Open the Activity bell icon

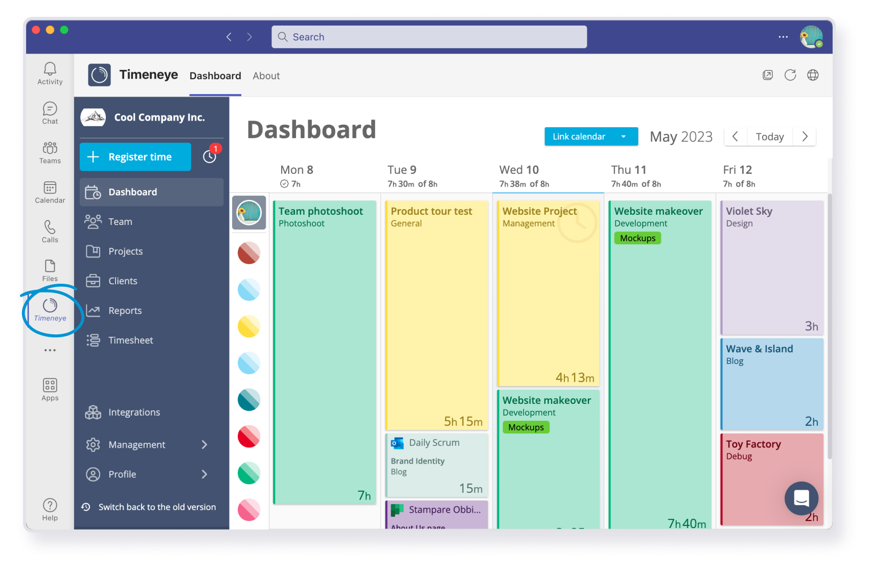[50, 74]
